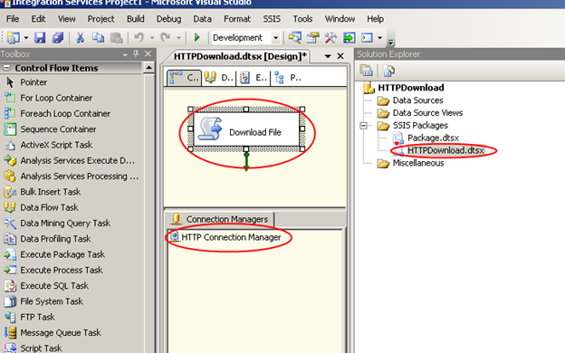The image size is (565, 353).
Task: Start debugging with the green play icon
Action: [196, 37]
